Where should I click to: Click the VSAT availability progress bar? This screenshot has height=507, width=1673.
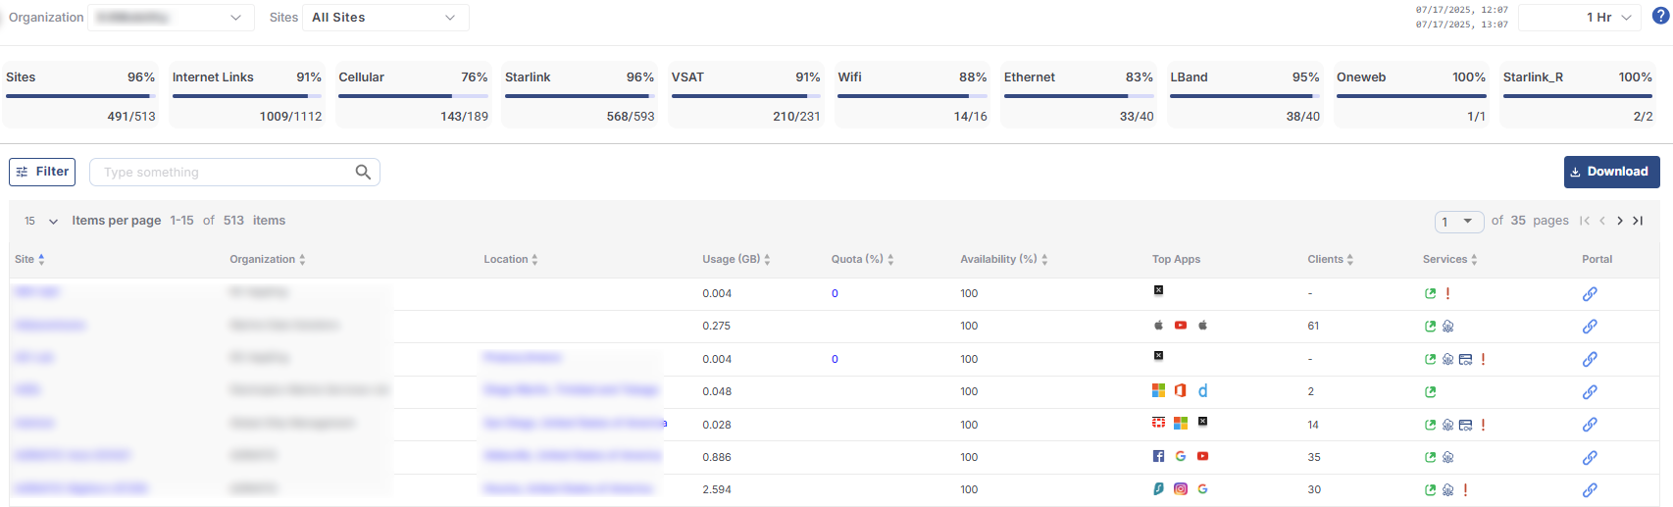coord(745,96)
